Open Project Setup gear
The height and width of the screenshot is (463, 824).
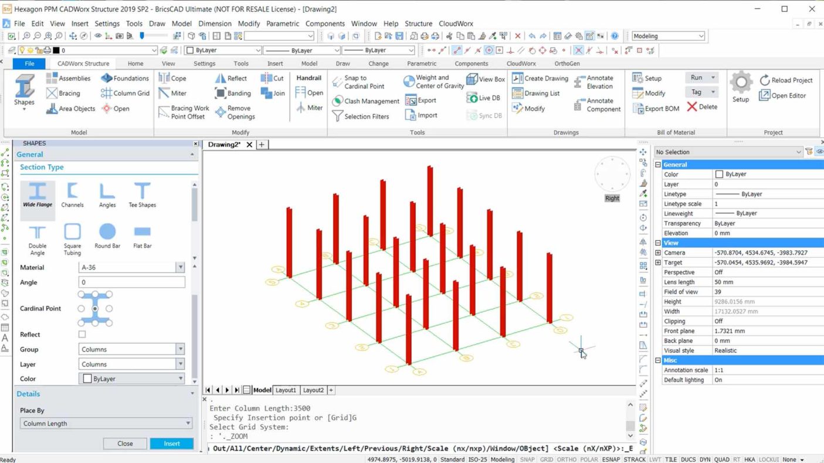[x=741, y=88]
